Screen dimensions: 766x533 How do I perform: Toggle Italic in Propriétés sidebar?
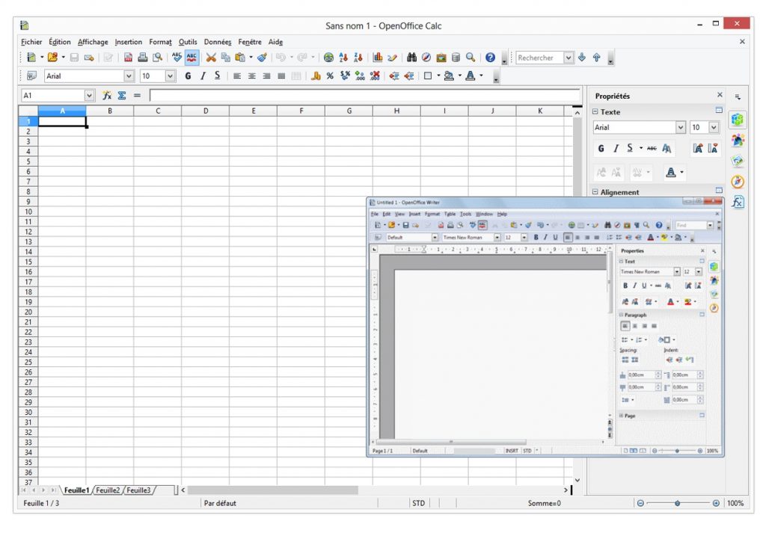[616, 148]
